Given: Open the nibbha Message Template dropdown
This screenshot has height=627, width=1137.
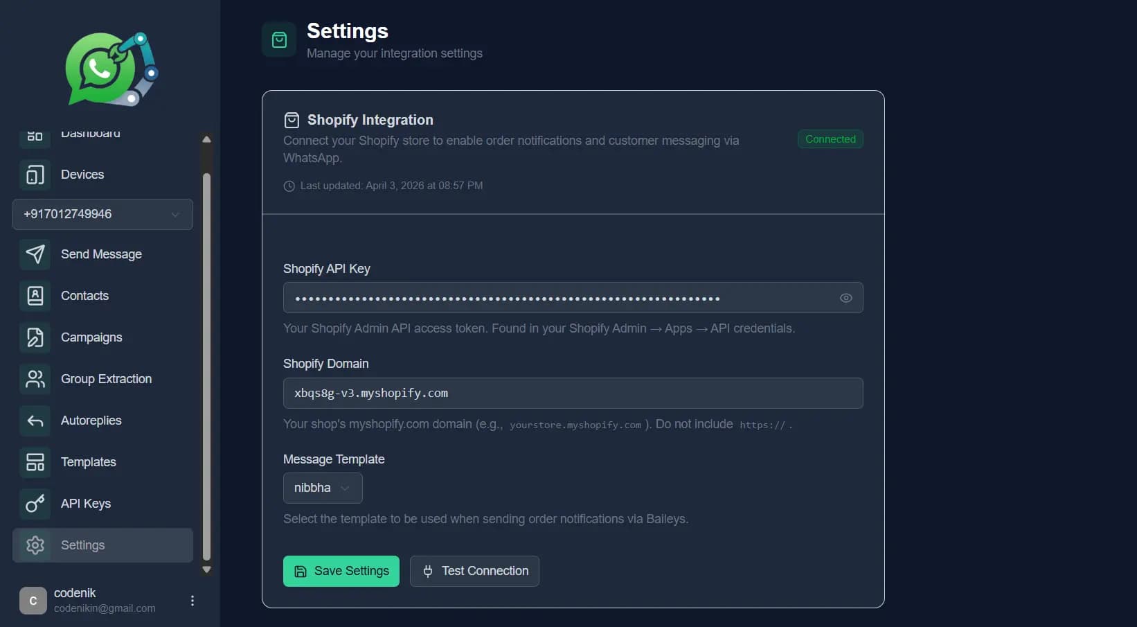Looking at the screenshot, I should coord(322,488).
